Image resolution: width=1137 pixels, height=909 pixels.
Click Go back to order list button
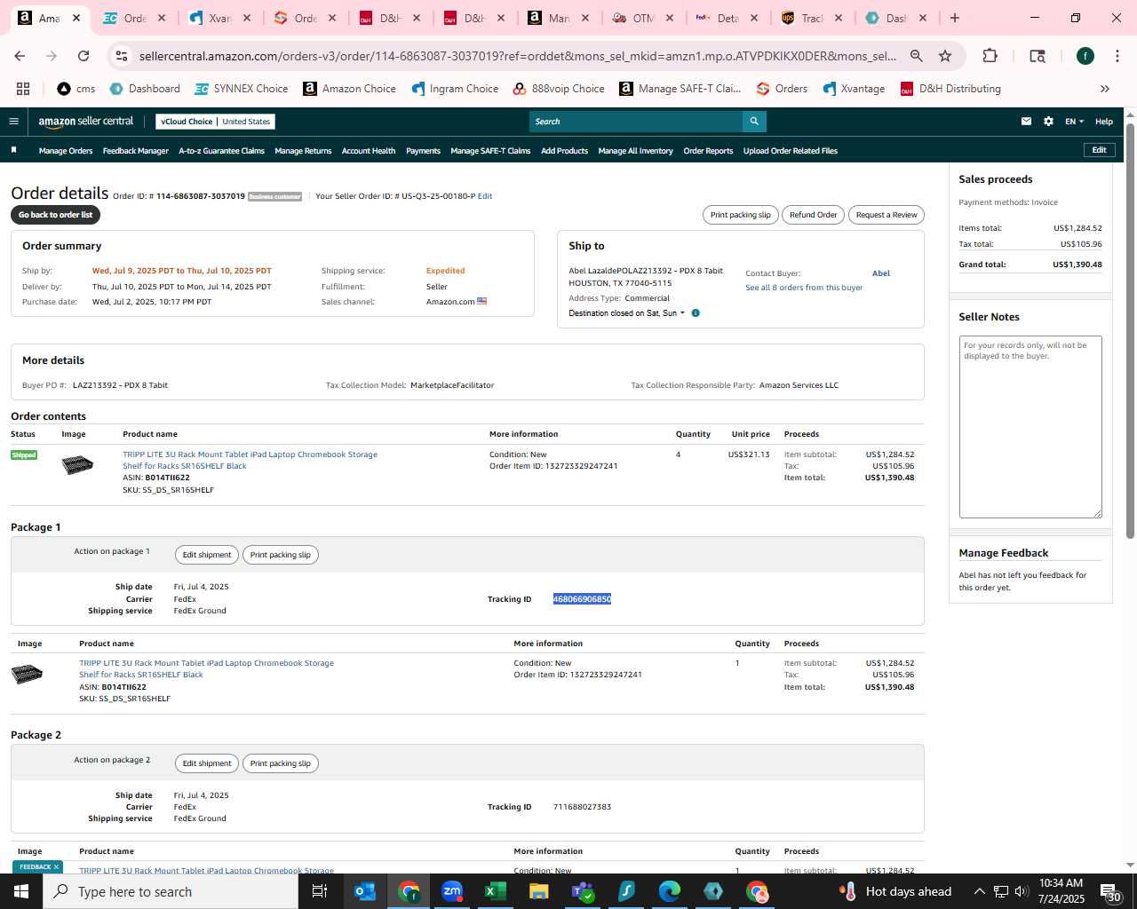tap(55, 215)
